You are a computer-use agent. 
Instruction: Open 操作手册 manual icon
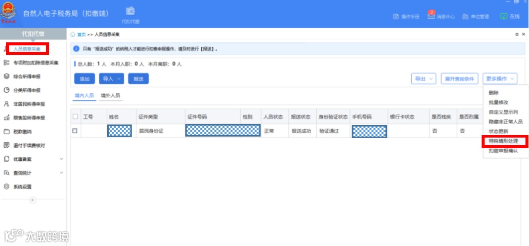point(396,17)
